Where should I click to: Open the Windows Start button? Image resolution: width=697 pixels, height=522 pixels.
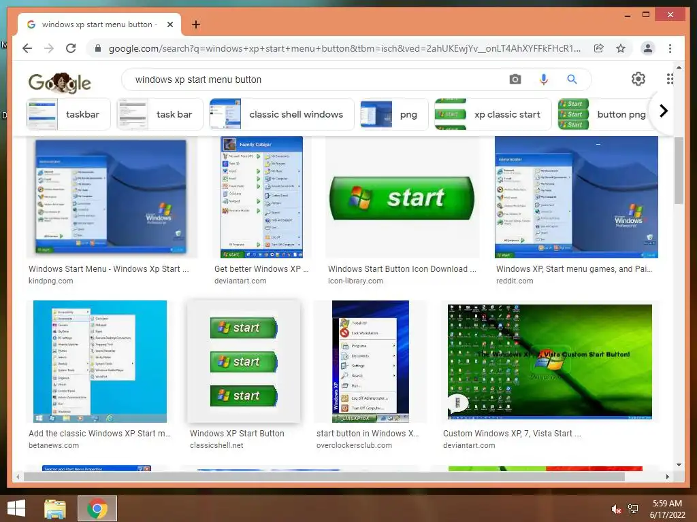(x=16, y=508)
